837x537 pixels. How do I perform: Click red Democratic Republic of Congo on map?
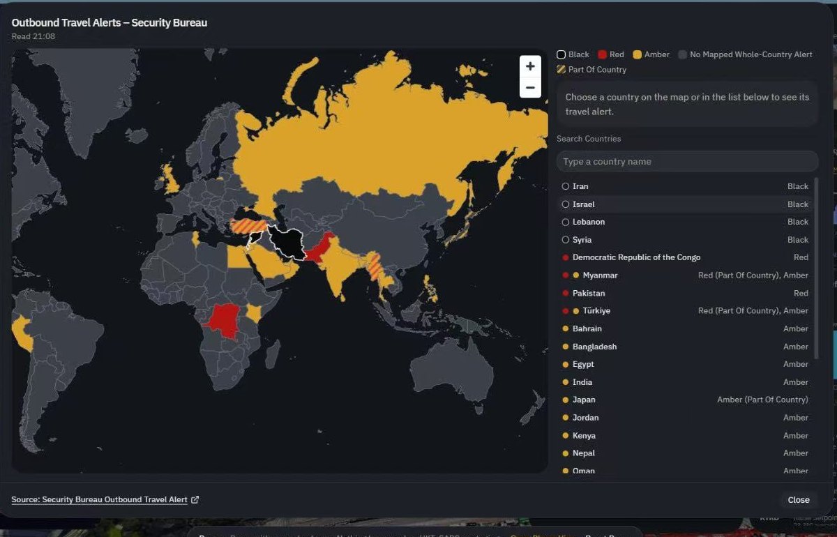click(225, 321)
